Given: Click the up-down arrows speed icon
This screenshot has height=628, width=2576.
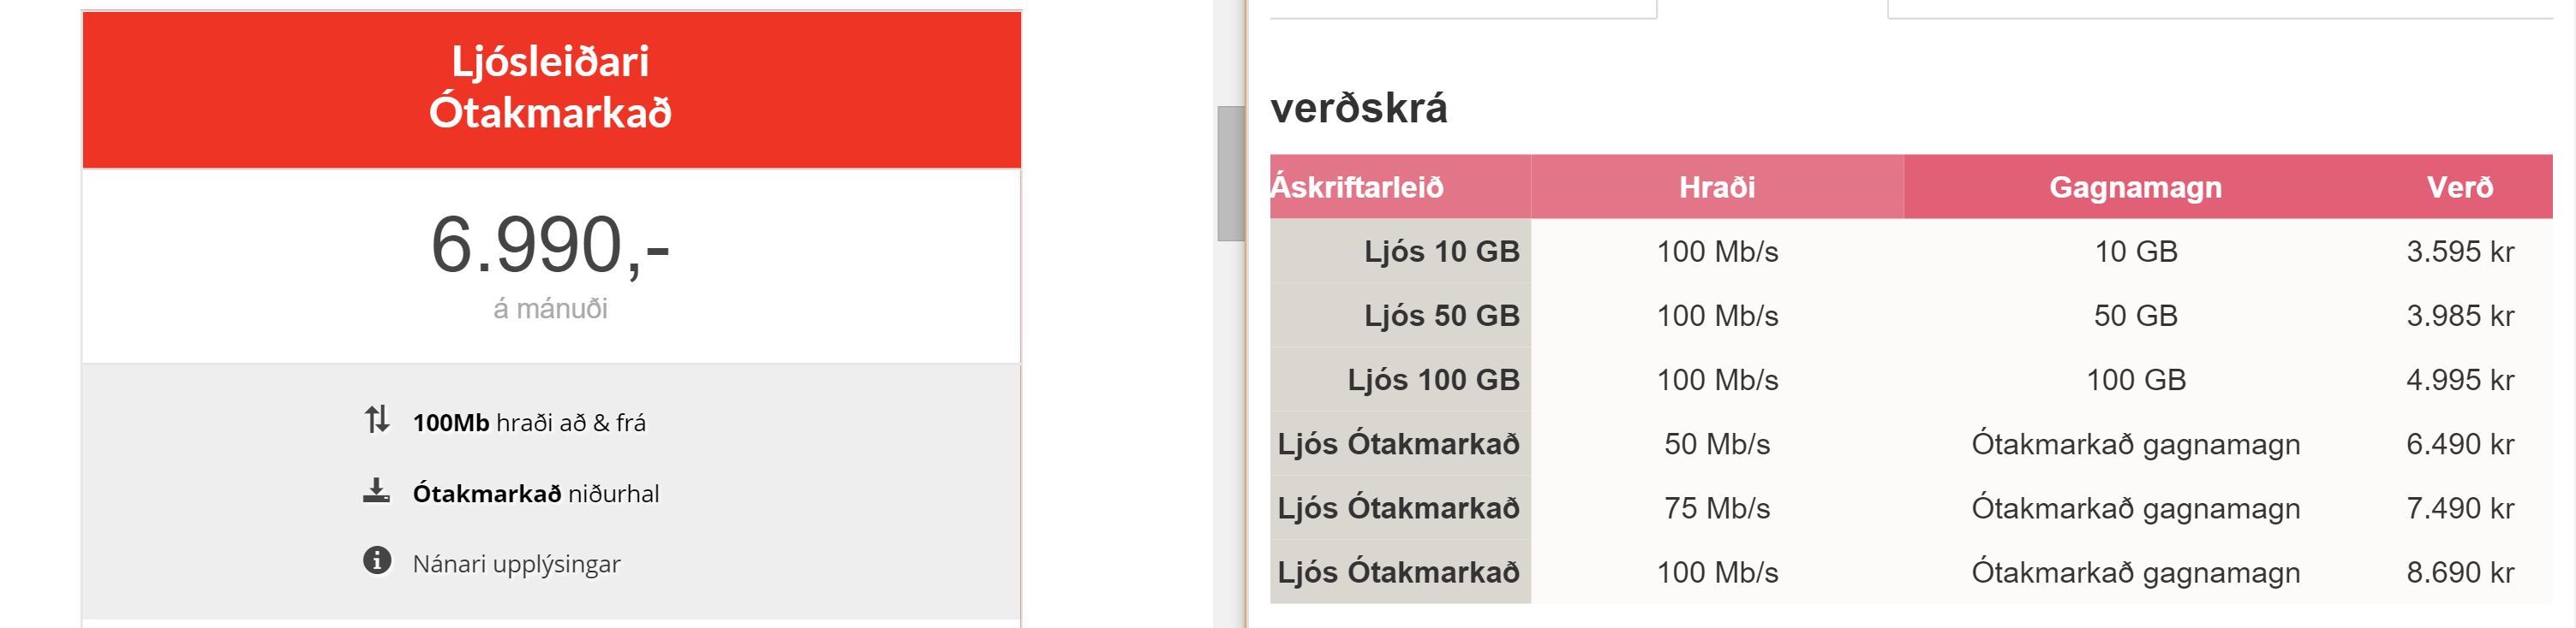Looking at the screenshot, I should click(x=376, y=420).
